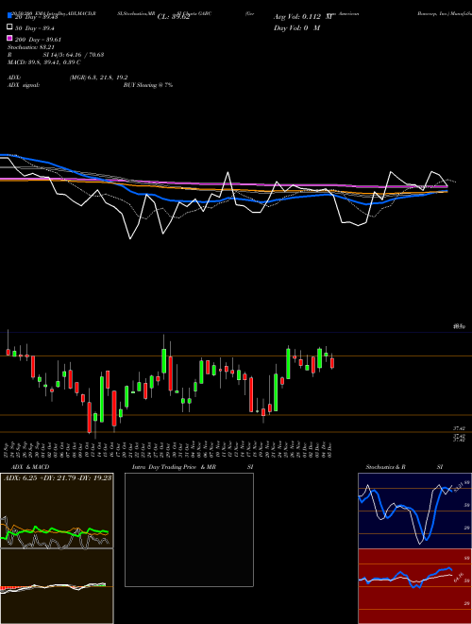This screenshot has width=472, height=624.
Task: Click the 'BUY Slowing @ 7%' ADX signal
Action: point(148,85)
